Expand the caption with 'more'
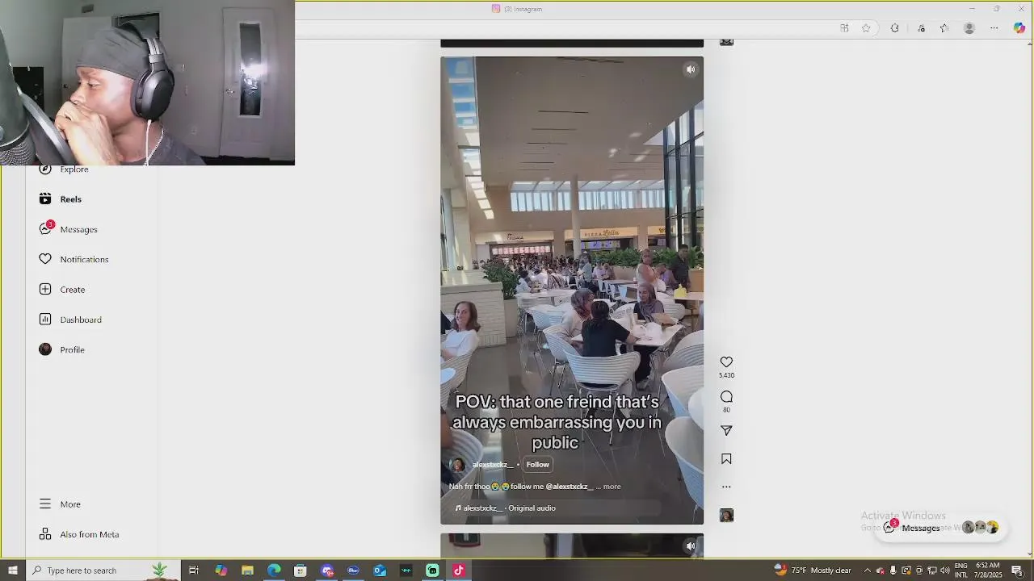 tap(612, 487)
